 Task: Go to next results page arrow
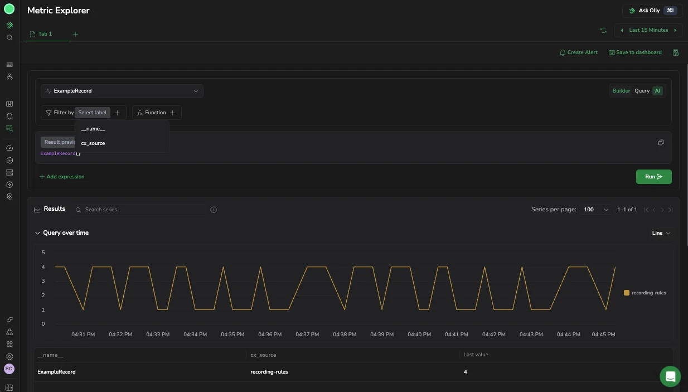(662, 210)
